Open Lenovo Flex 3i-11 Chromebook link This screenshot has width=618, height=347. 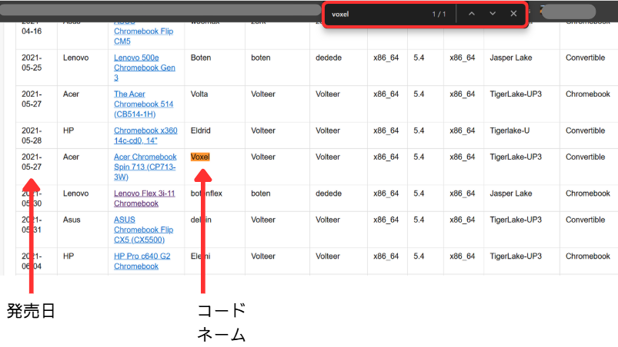pos(144,199)
